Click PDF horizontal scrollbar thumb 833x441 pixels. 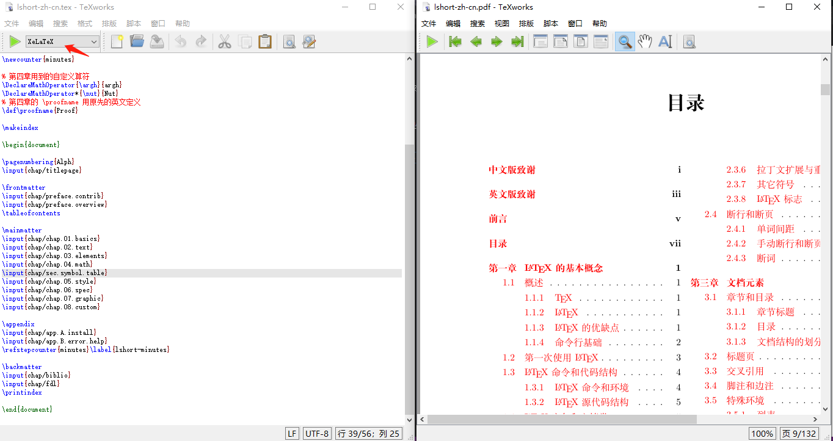(x=562, y=420)
